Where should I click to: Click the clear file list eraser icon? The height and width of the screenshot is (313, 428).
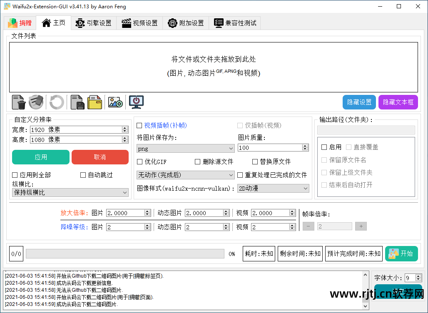[36, 102]
